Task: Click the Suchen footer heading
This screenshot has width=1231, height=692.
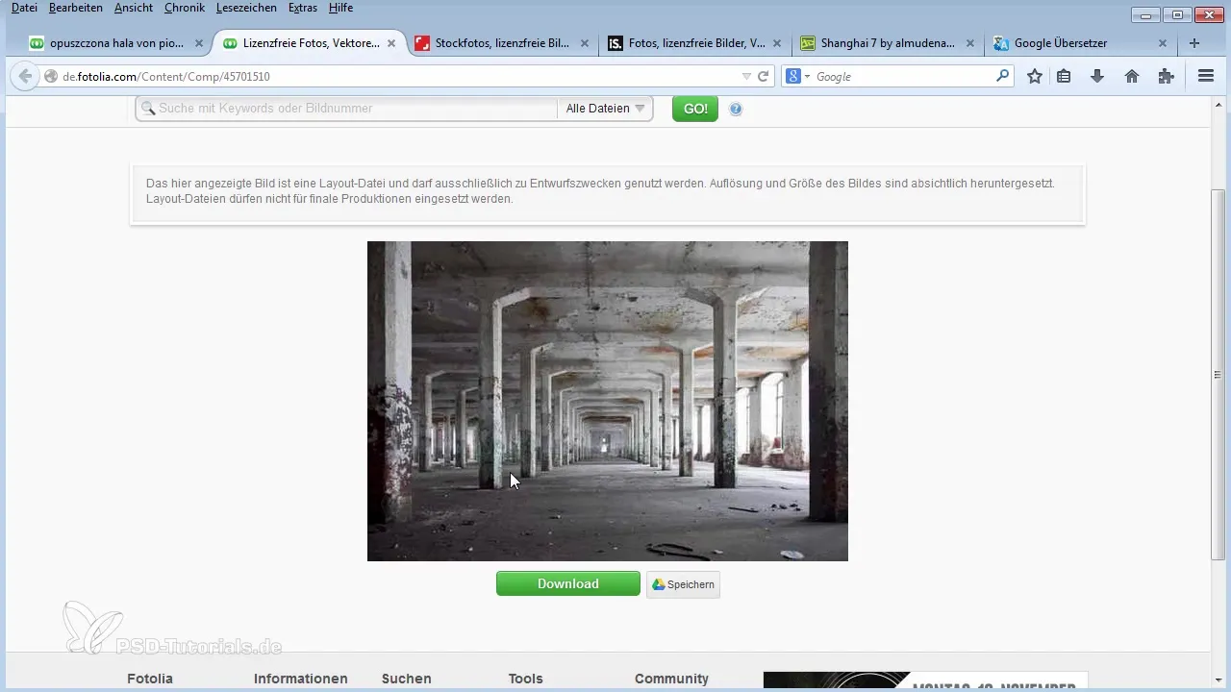Action: click(407, 679)
